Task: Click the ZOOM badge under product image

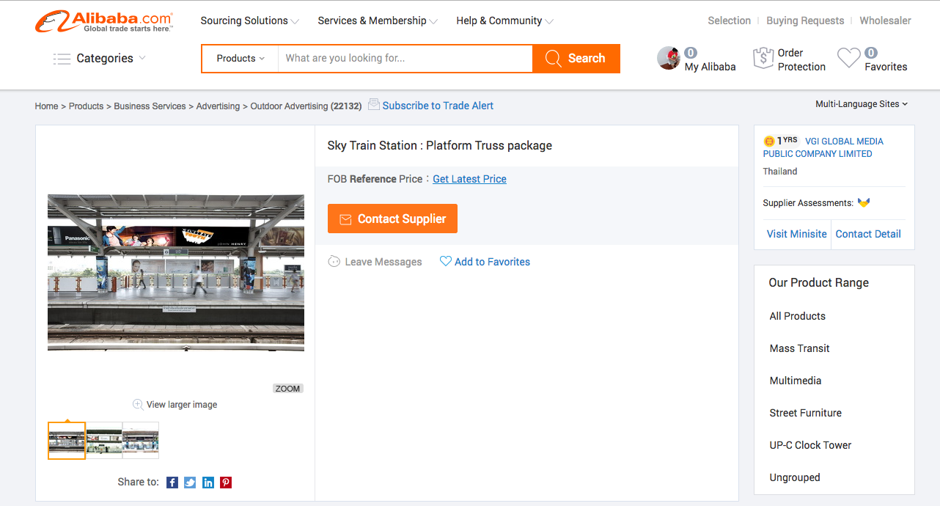Action: click(x=287, y=389)
